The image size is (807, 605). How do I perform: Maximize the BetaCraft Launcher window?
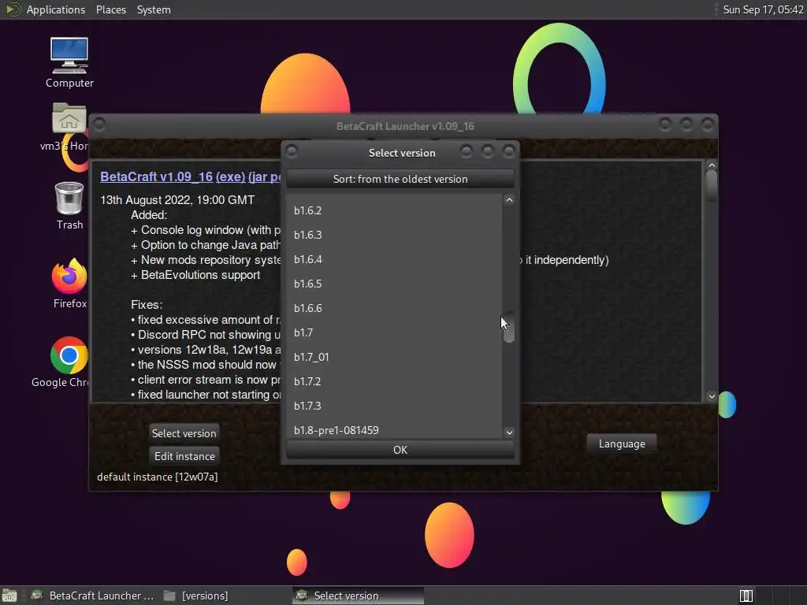click(686, 124)
